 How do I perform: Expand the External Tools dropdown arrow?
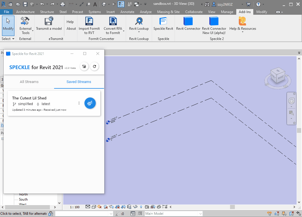pos(33,31)
